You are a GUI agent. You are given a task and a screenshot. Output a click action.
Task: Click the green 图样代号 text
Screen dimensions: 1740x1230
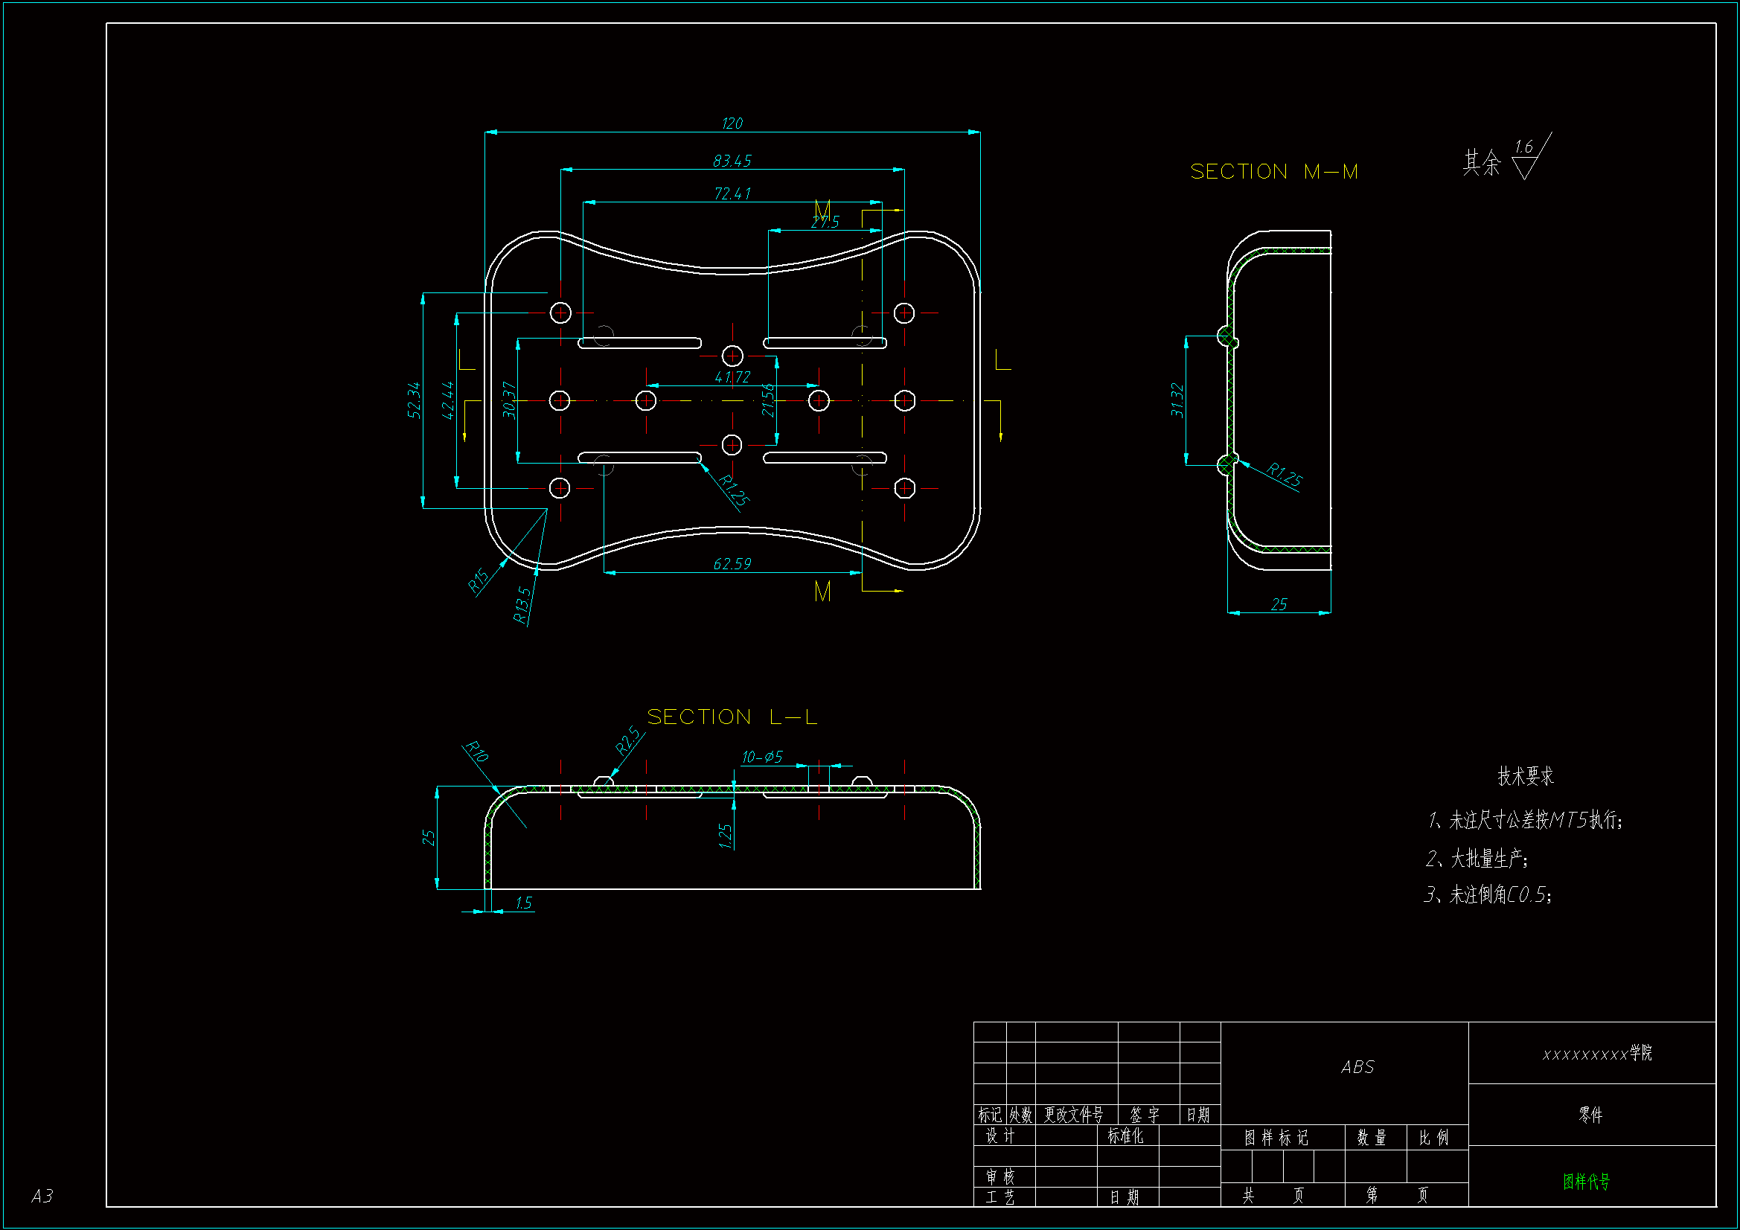coord(1585,1182)
